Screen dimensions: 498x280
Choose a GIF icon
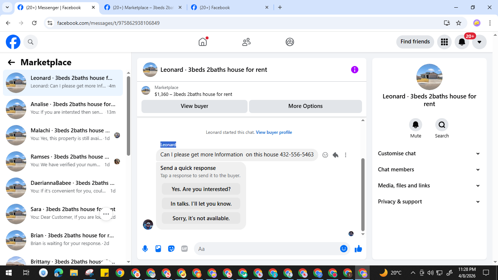tap(184, 249)
